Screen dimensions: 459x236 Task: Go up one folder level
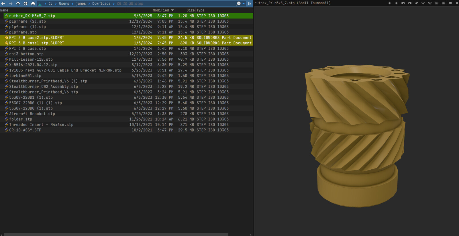tap(18, 3)
